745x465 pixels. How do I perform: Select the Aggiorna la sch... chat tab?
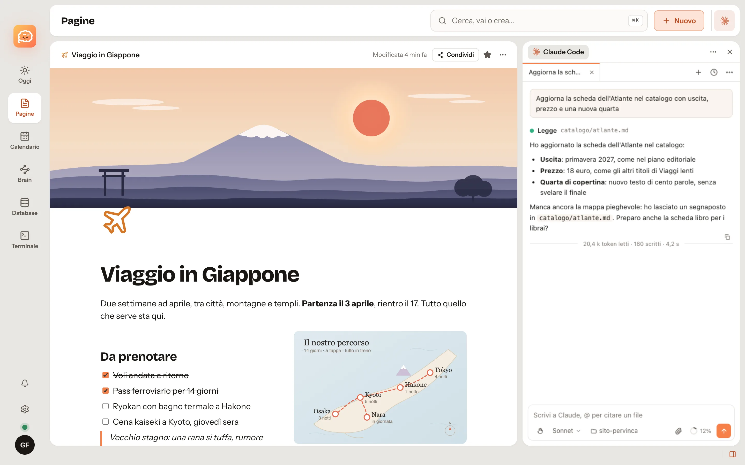tap(554, 72)
